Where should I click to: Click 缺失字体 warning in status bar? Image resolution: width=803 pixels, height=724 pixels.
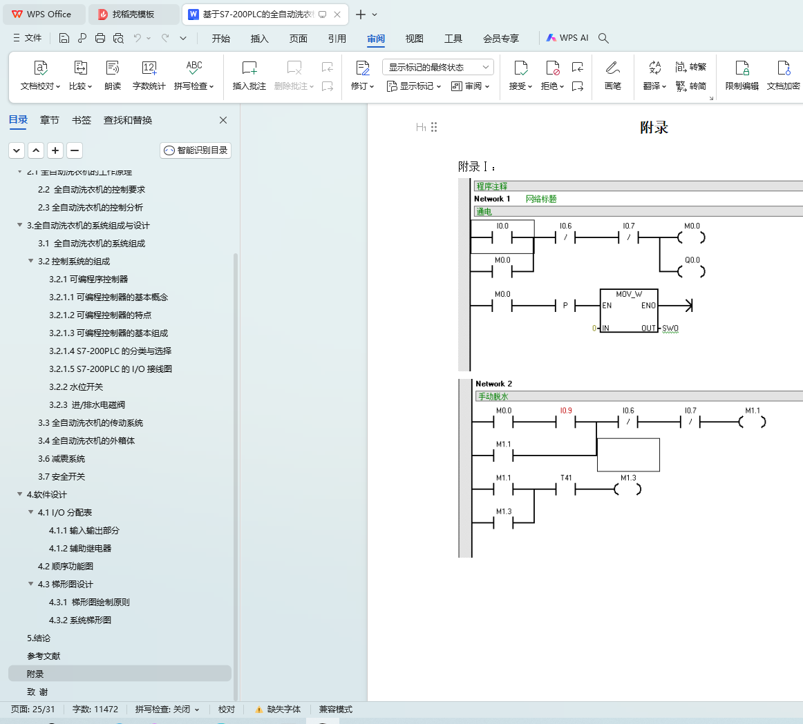point(278,710)
